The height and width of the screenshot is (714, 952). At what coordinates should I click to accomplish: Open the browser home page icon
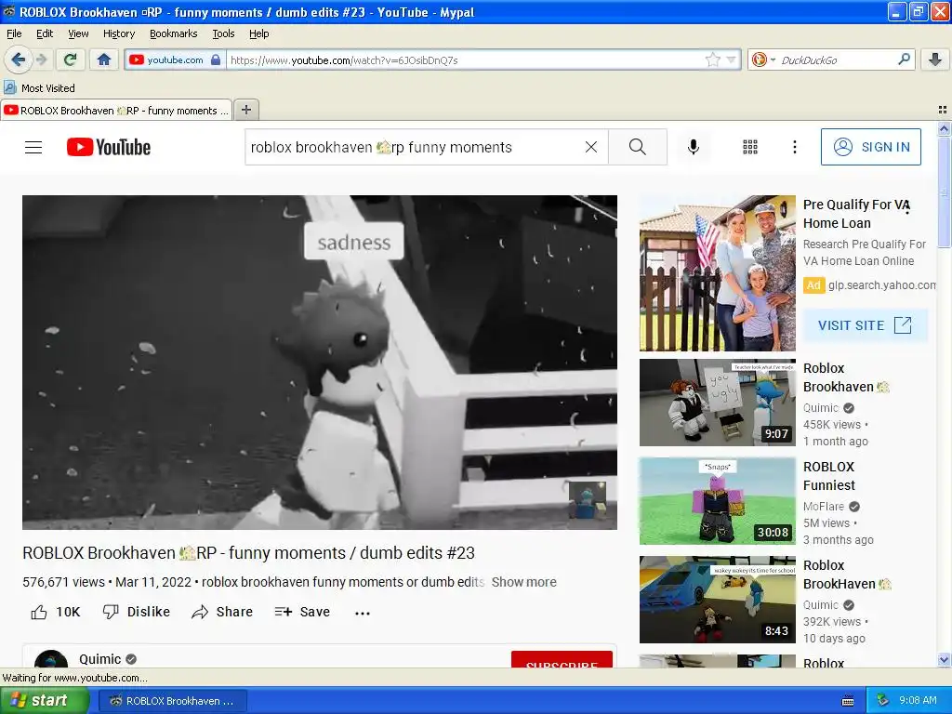pos(104,59)
